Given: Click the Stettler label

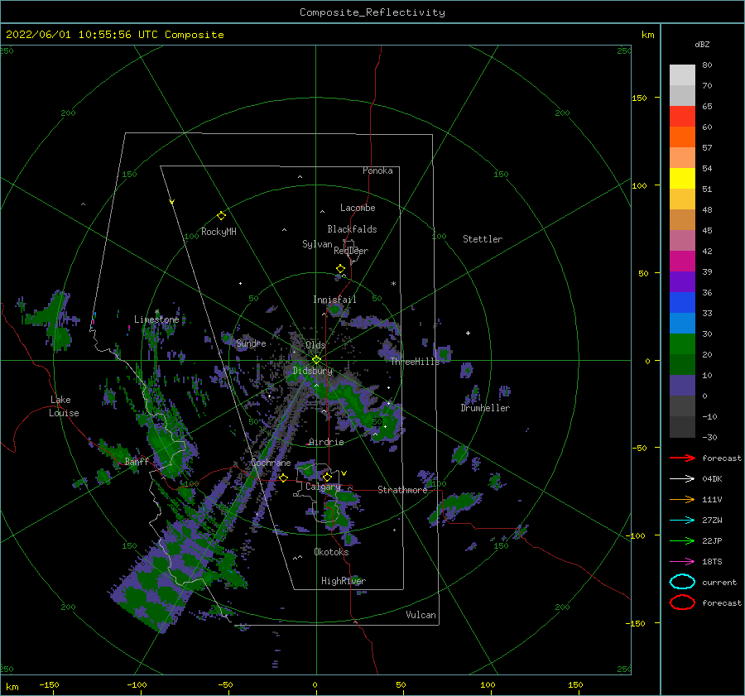Looking at the screenshot, I should [x=483, y=239].
